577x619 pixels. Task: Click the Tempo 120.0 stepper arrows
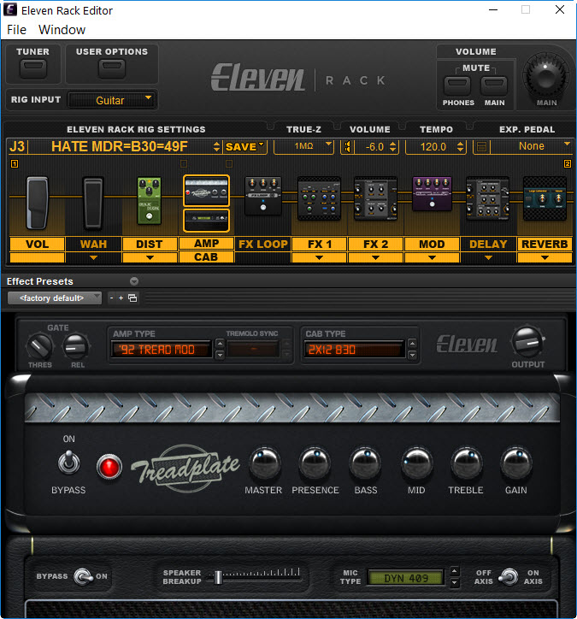[460, 147]
